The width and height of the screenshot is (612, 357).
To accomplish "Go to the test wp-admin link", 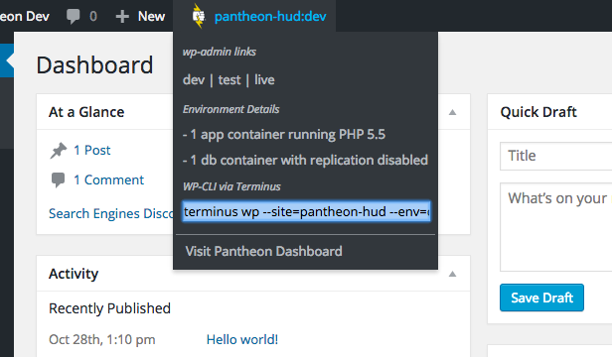I will tap(229, 80).
